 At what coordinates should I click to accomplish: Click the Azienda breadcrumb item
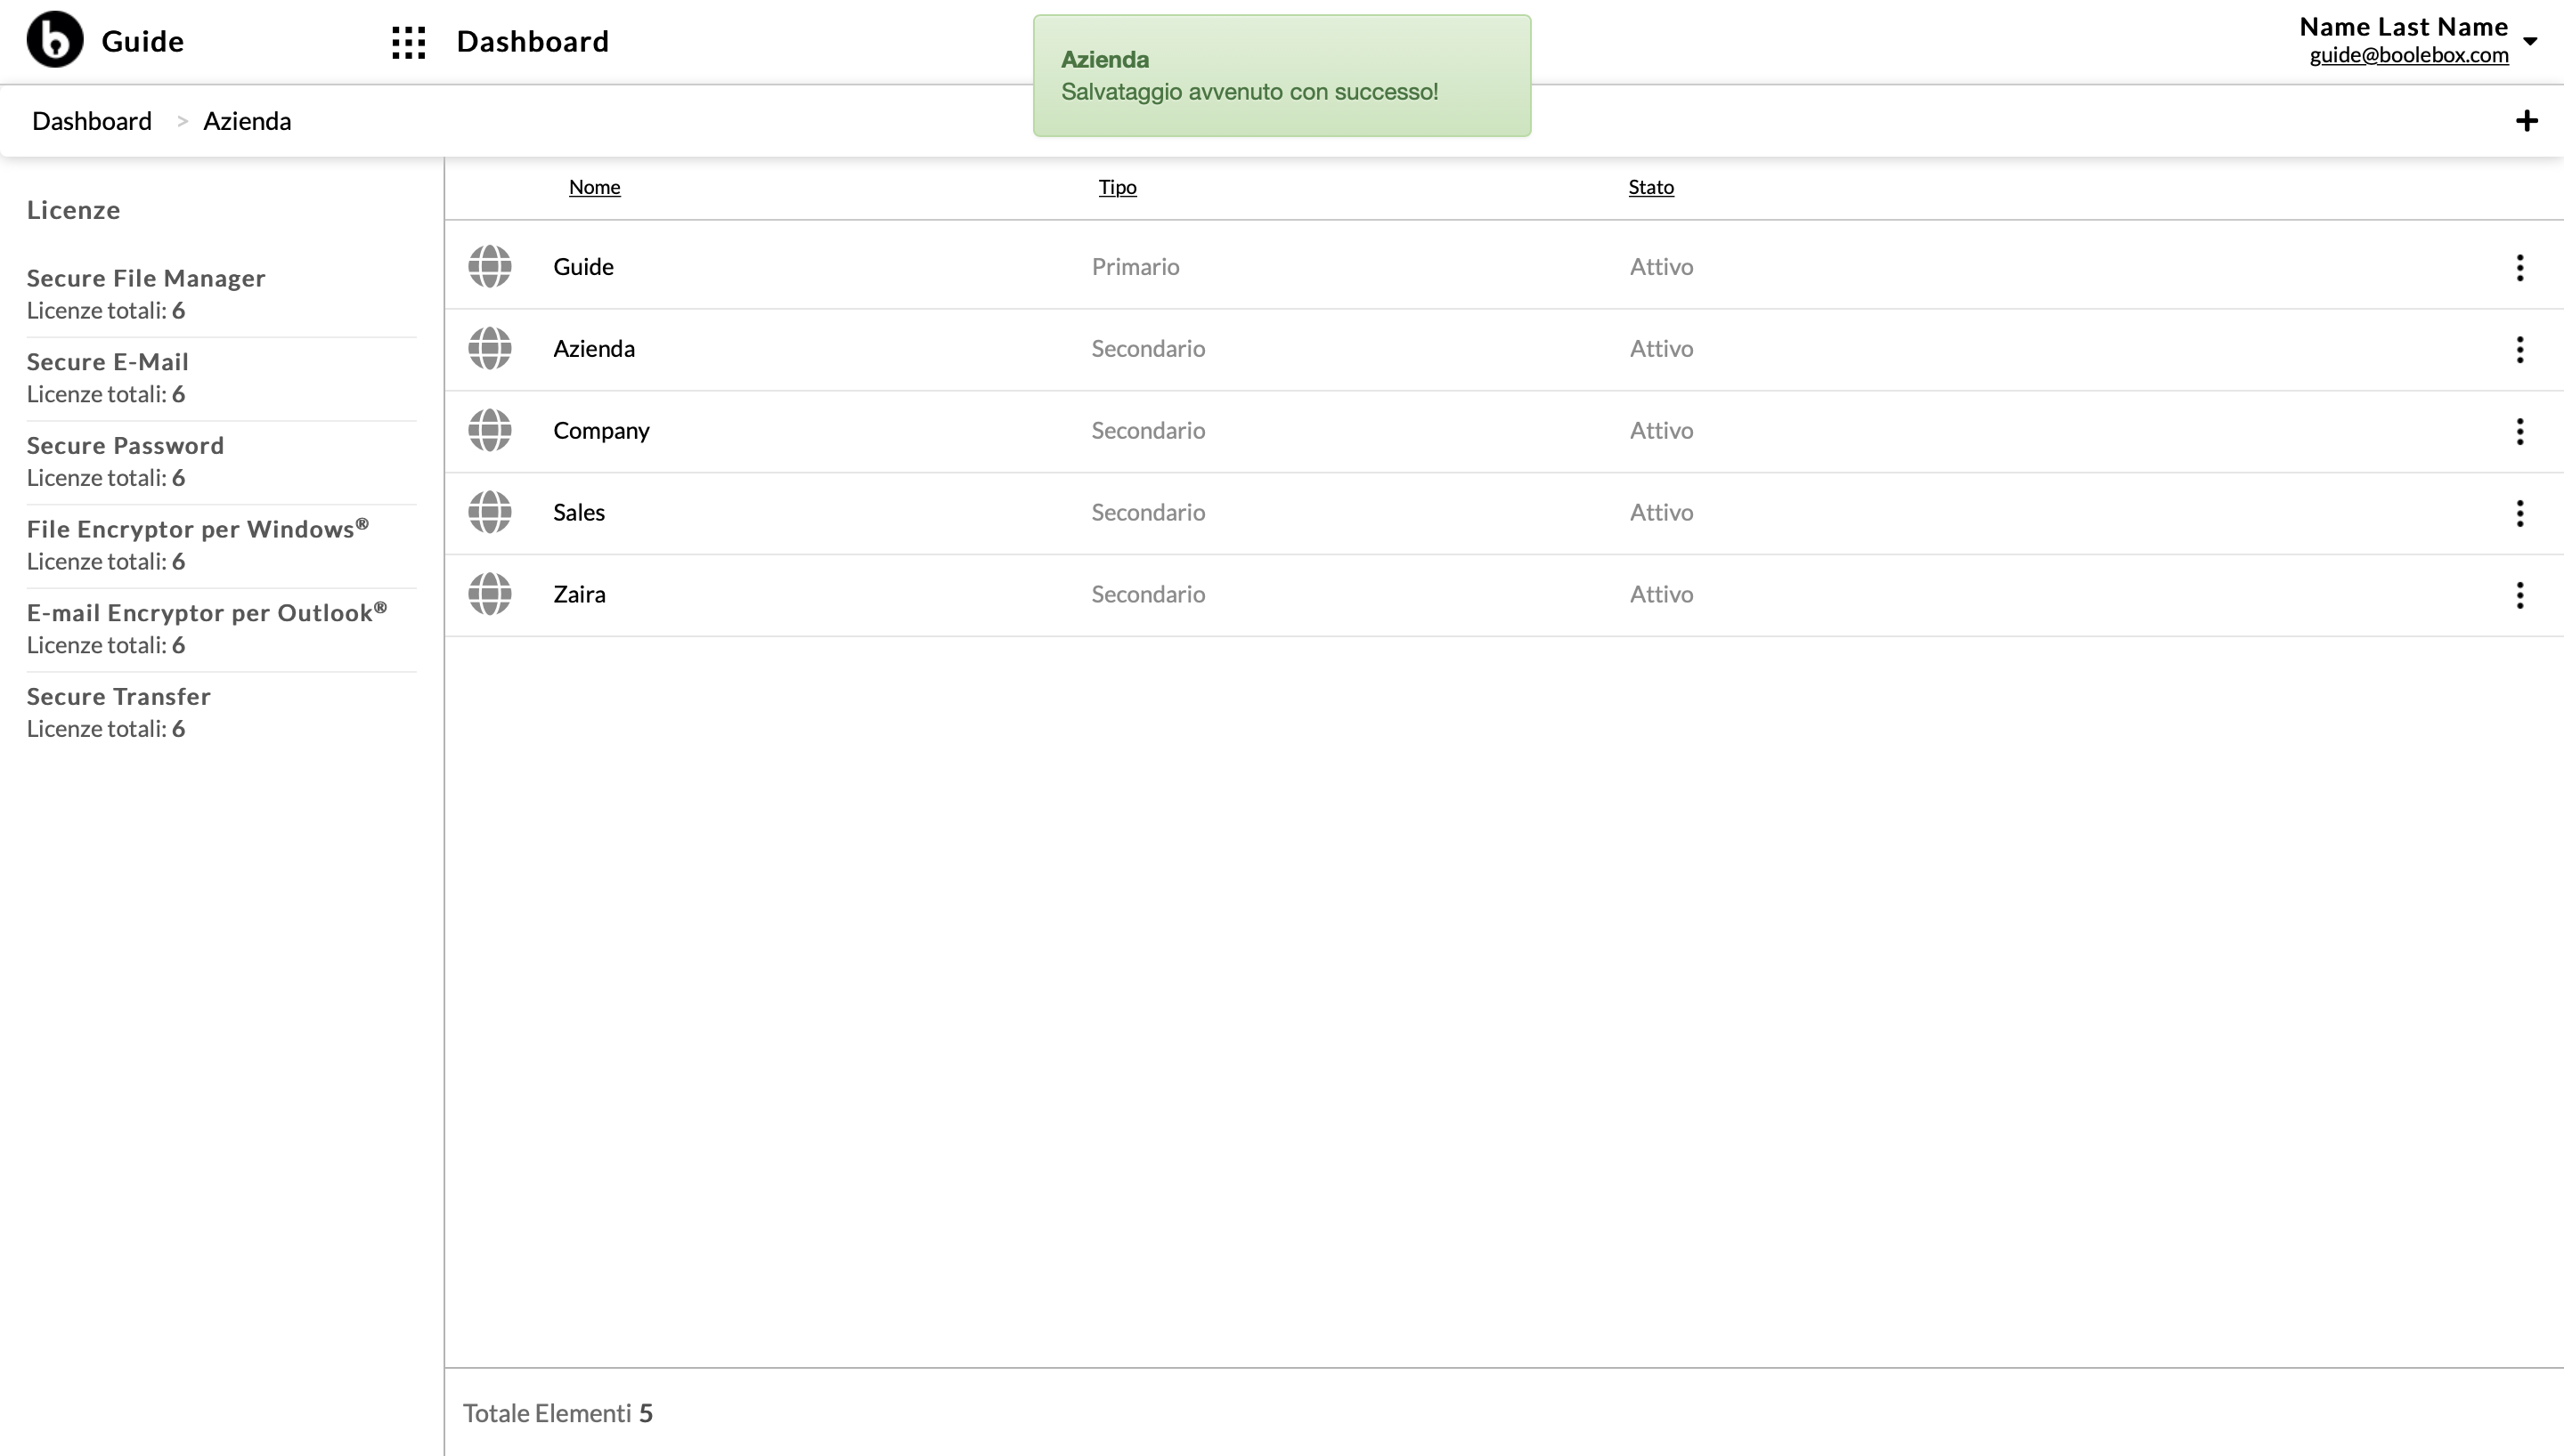247,121
